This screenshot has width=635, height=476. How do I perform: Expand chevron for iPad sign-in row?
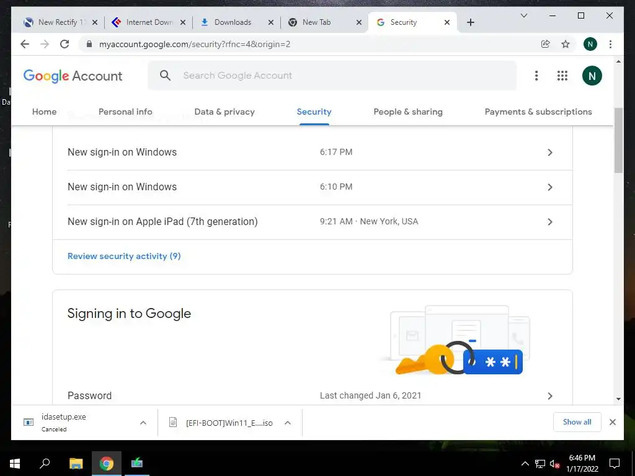point(550,222)
